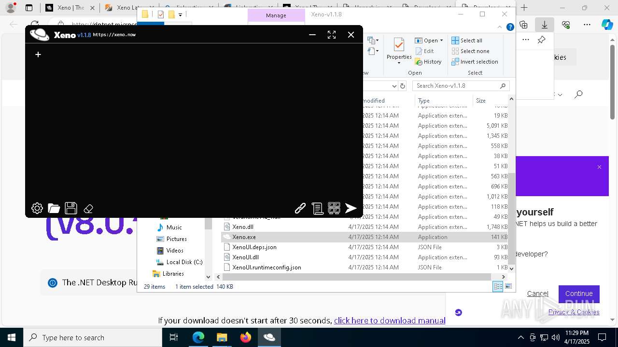Screen dimensions: 618x347
Task: Click Invert selection in Explorer ribbon
Action: pyautogui.click(x=475, y=62)
